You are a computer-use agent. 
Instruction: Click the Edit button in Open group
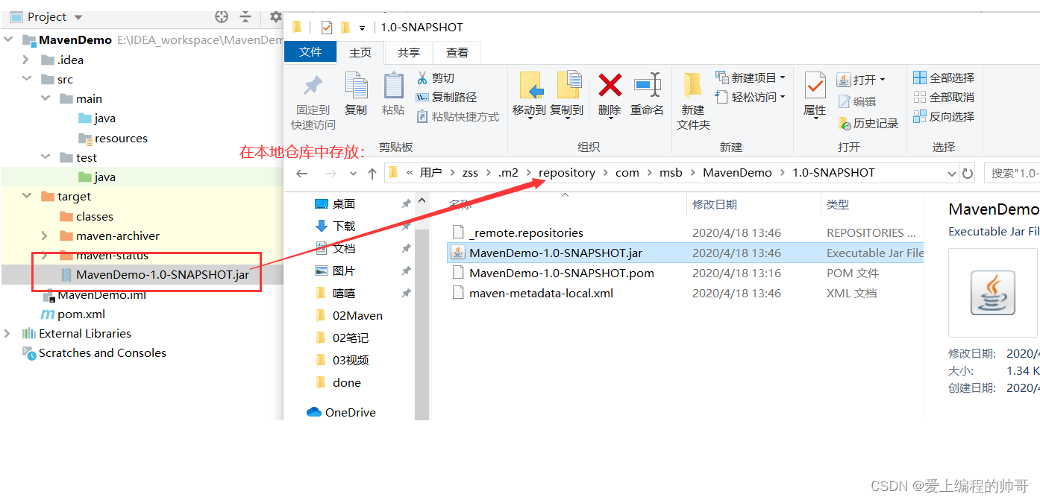click(x=856, y=101)
